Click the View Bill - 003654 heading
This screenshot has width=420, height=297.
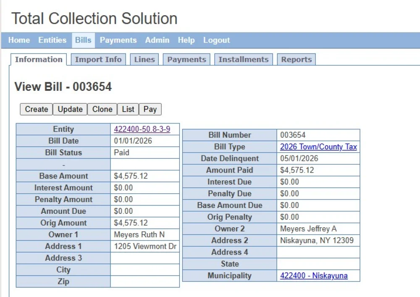click(63, 87)
